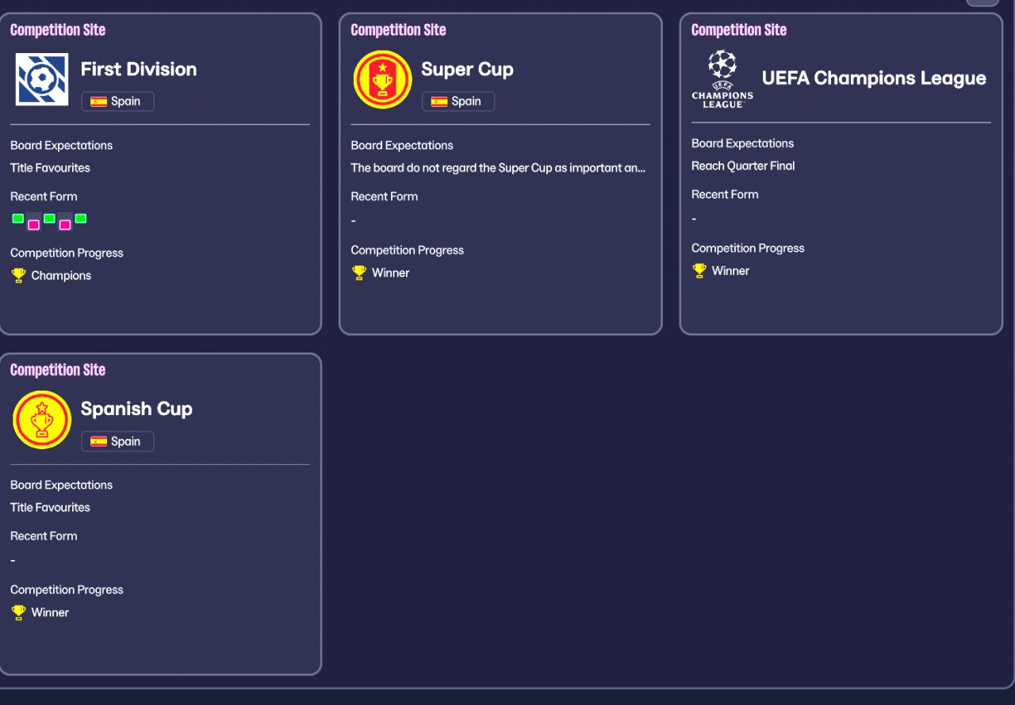Open Competition Site link for First Division

click(58, 30)
